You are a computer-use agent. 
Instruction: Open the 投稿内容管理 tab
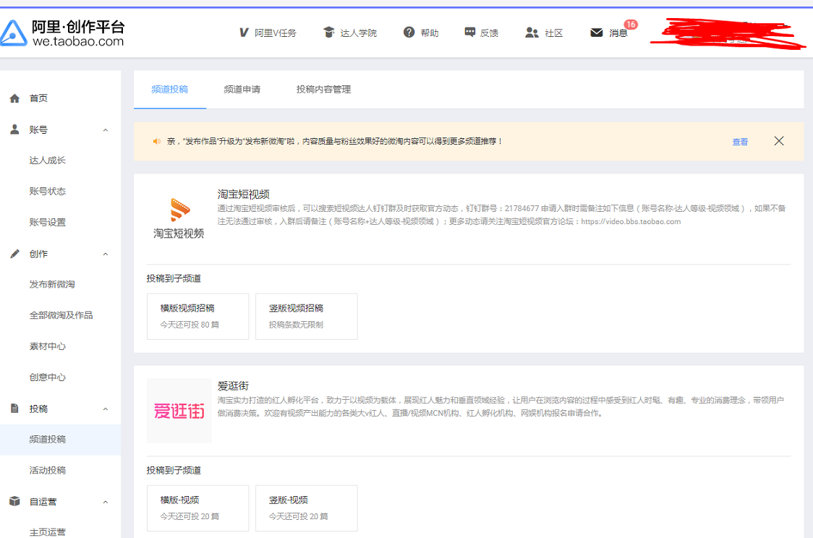(x=323, y=90)
